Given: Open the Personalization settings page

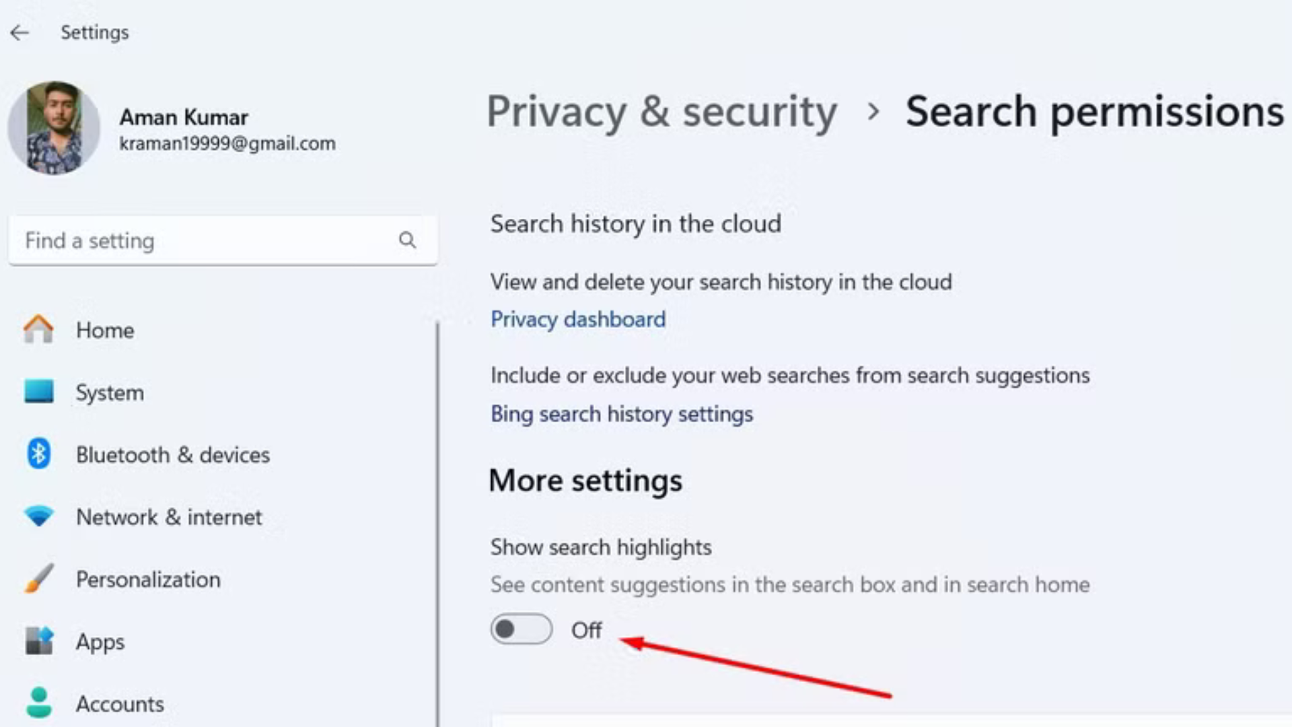Looking at the screenshot, I should click(x=148, y=580).
